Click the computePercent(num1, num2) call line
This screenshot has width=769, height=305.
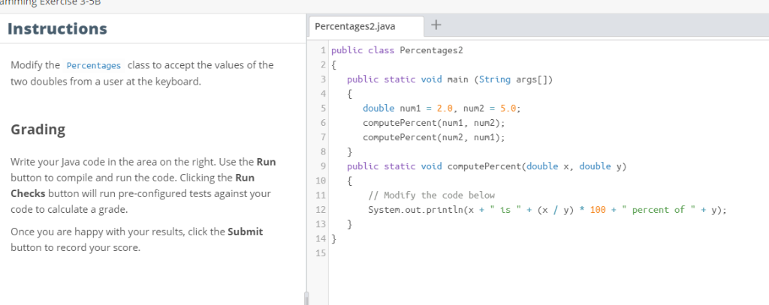(433, 123)
